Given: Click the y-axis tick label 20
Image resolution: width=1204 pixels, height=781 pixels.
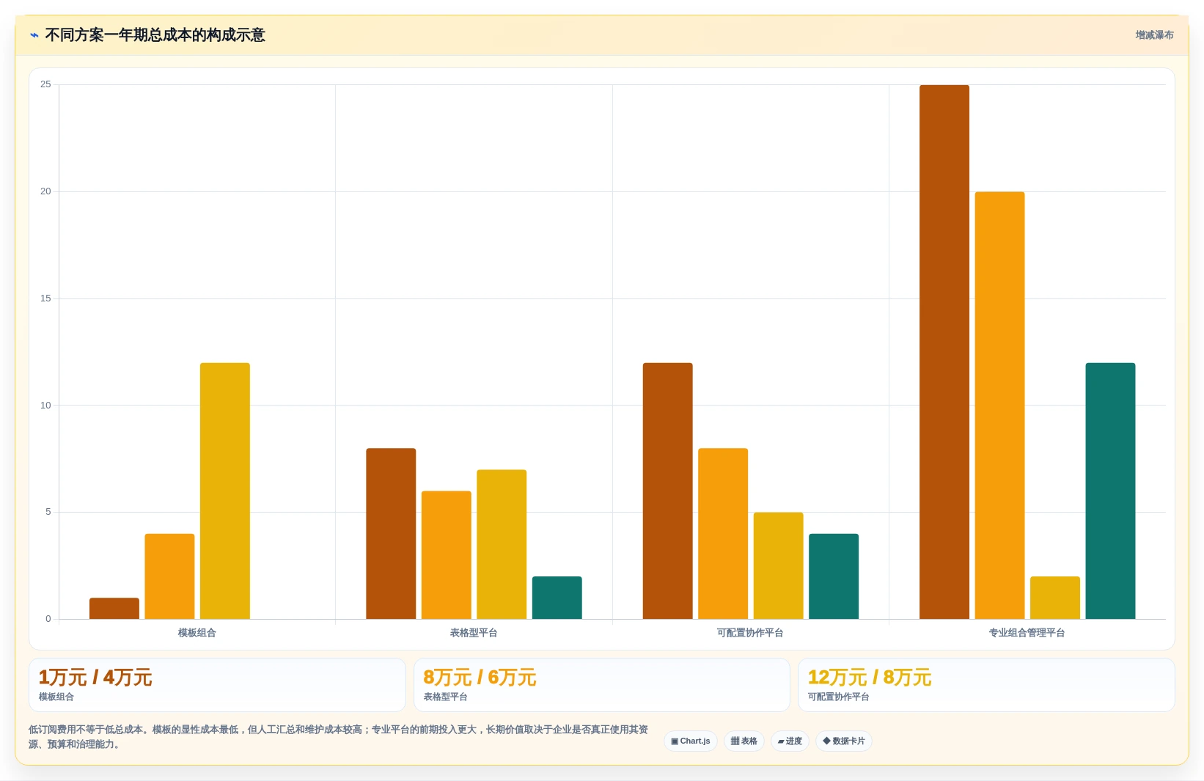Looking at the screenshot, I should [45, 191].
